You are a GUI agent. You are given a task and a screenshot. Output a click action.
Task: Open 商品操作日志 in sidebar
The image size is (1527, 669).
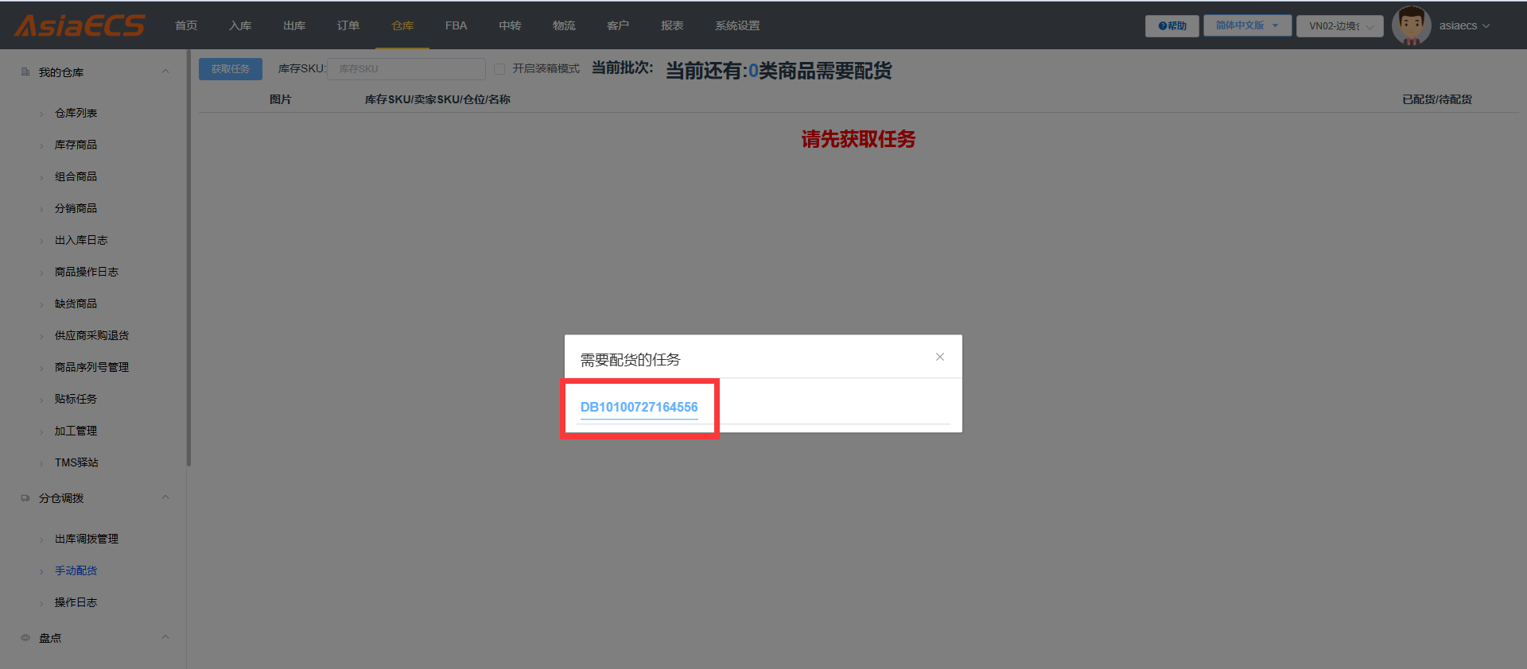86,272
